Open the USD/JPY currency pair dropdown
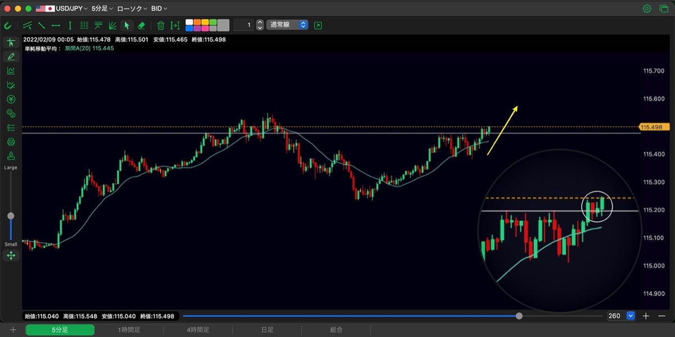Image resolution: width=675 pixels, height=337 pixels. (x=62, y=8)
